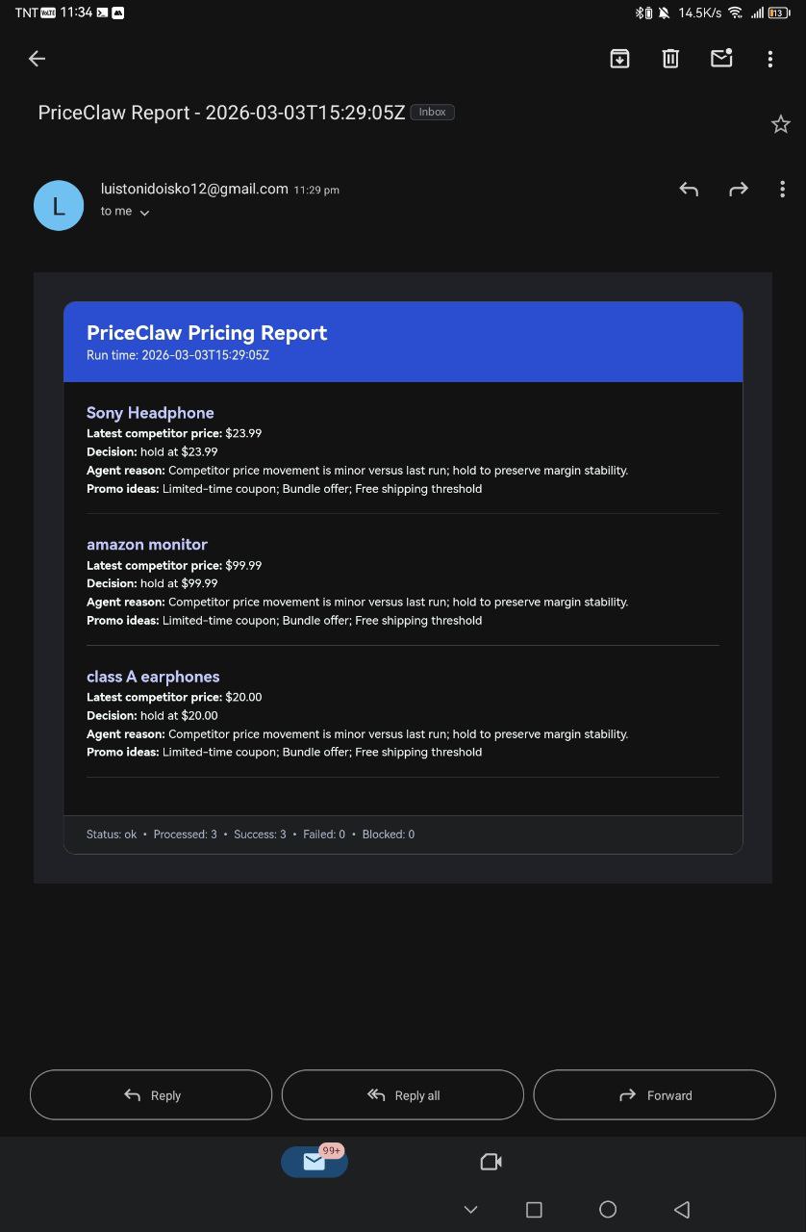Screen dimensions: 806x1232
Task: Archive the PriceClaw report email
Action: point(619,59)
